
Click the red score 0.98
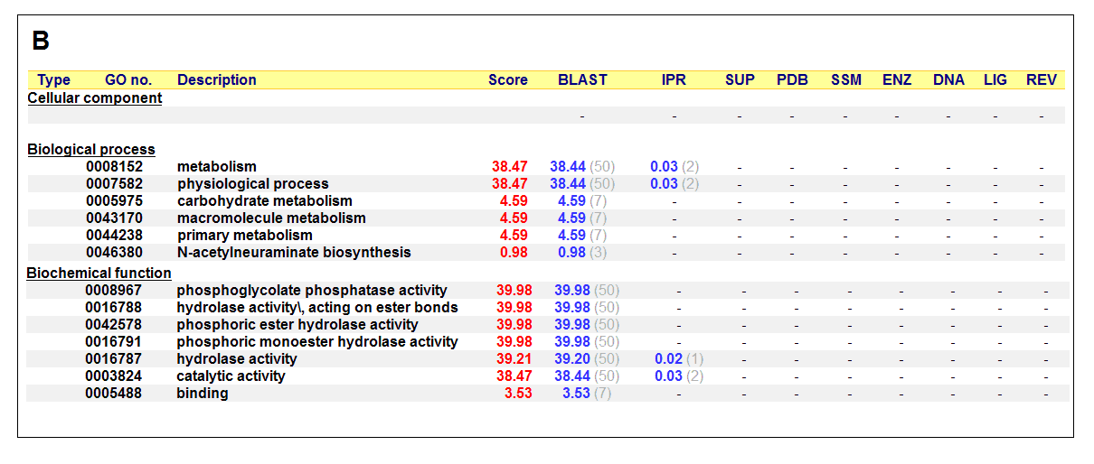(514, 252)
